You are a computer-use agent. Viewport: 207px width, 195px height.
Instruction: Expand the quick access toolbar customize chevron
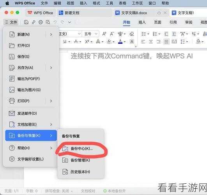pos(69,22)
